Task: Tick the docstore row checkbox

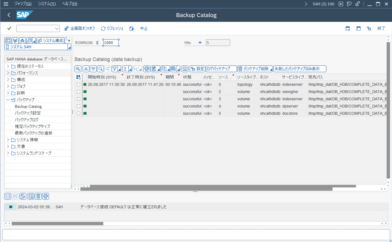Action: point(78,113)
